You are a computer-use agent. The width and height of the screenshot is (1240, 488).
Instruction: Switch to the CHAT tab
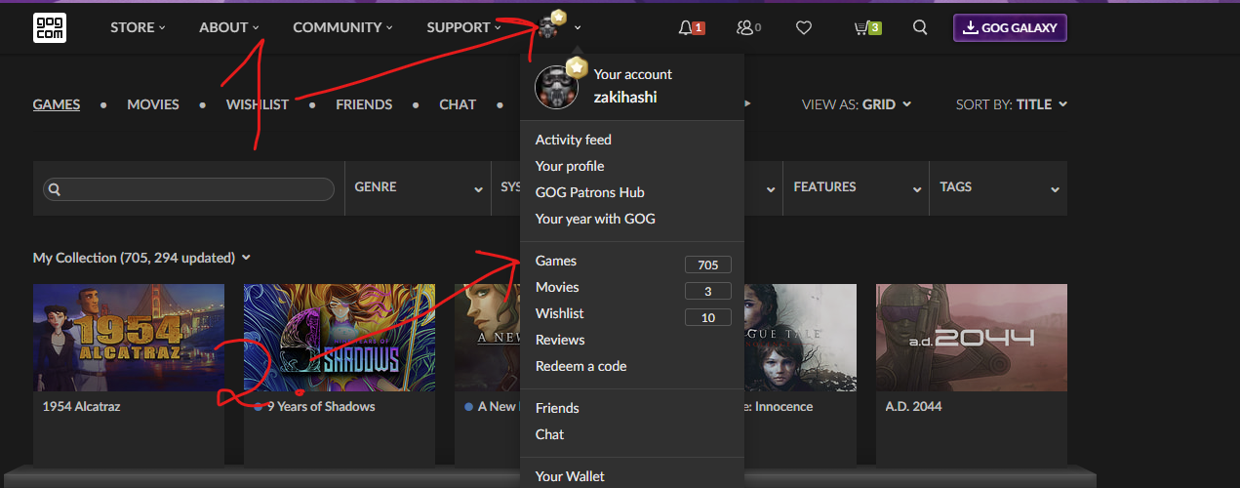point(458,104)
